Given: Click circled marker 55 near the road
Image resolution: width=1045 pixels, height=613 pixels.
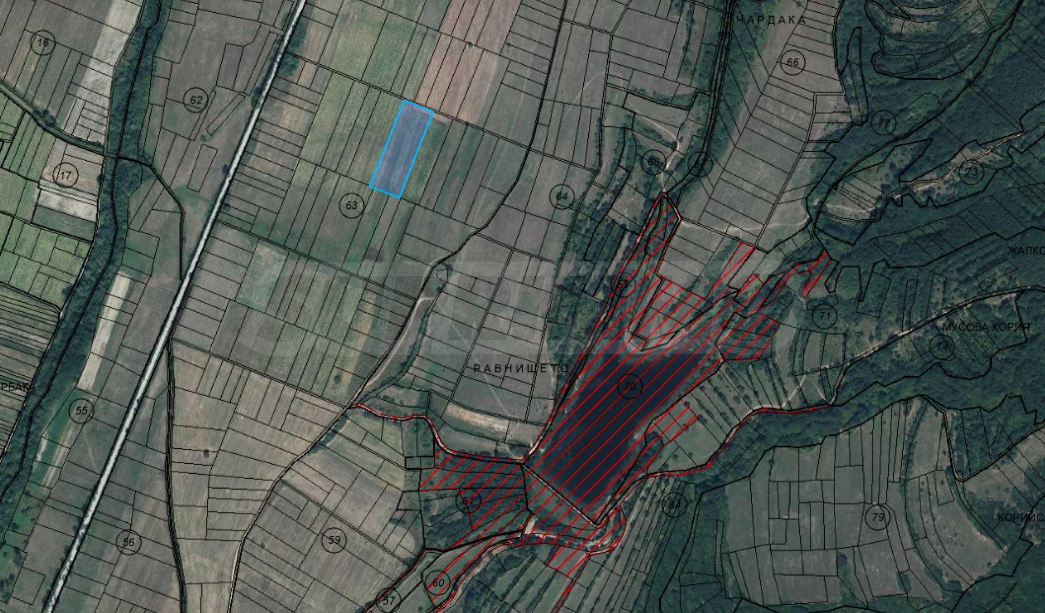Looking at the screenshot, I should 82,411.
